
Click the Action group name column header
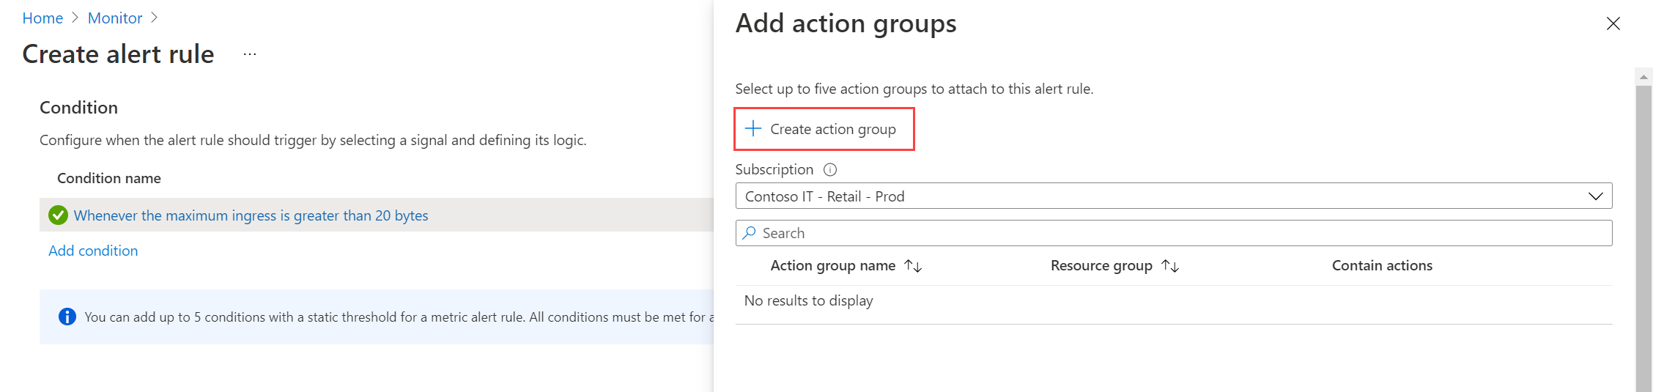(x=832, y=266)
